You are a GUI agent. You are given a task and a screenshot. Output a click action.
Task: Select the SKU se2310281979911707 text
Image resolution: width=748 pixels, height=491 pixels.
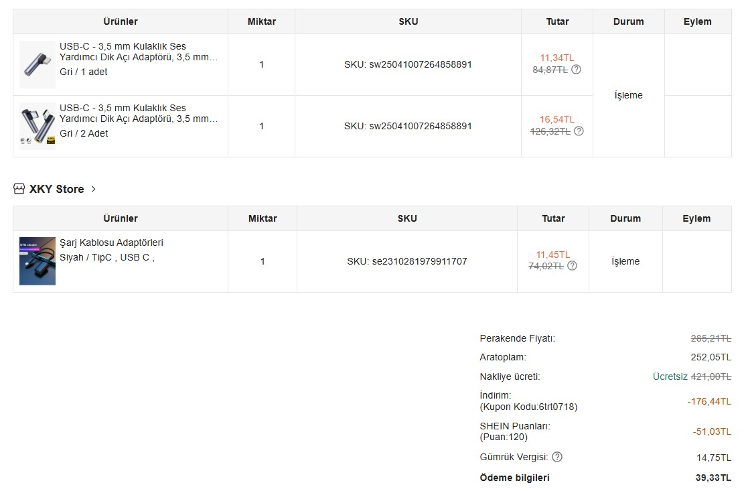[406, 262]
